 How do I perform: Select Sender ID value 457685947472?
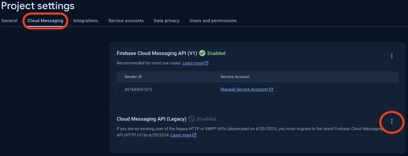coord(139,90)
